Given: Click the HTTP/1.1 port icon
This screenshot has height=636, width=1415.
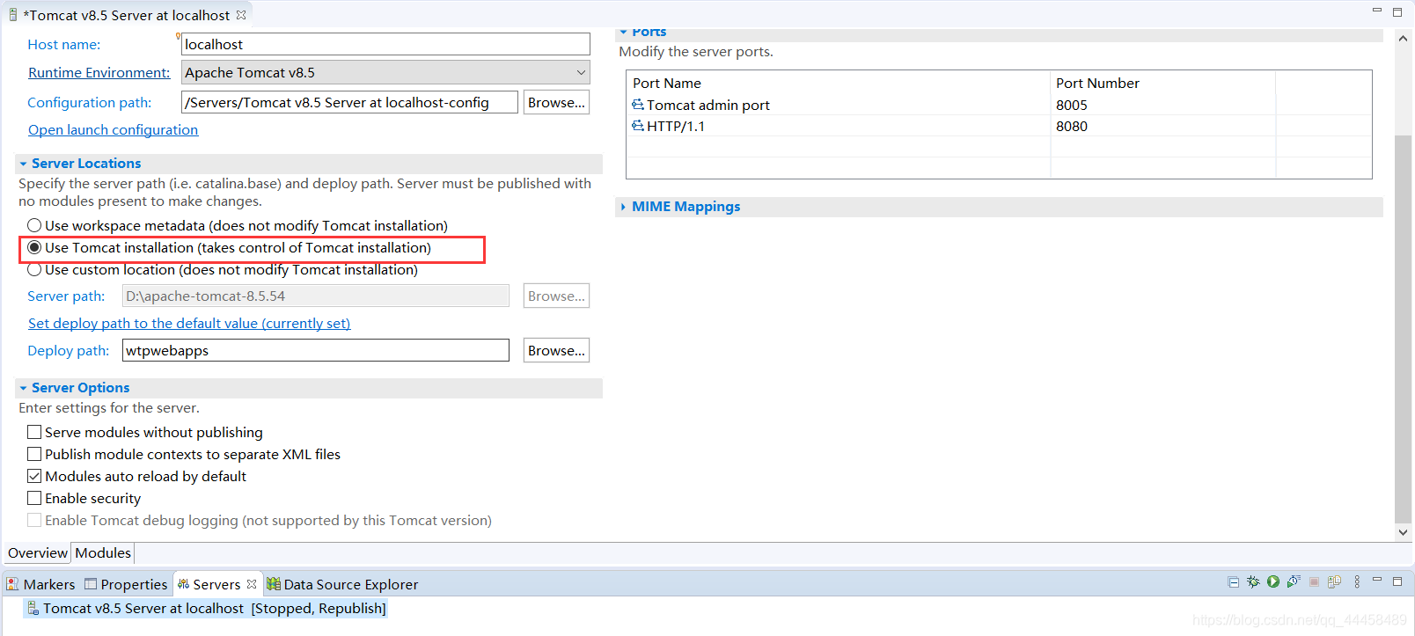Looking at the screenshot, I should click(638, 126).
